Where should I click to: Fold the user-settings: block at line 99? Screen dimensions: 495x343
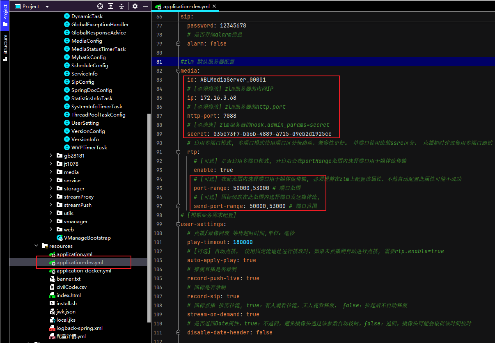tap(178, 224)
